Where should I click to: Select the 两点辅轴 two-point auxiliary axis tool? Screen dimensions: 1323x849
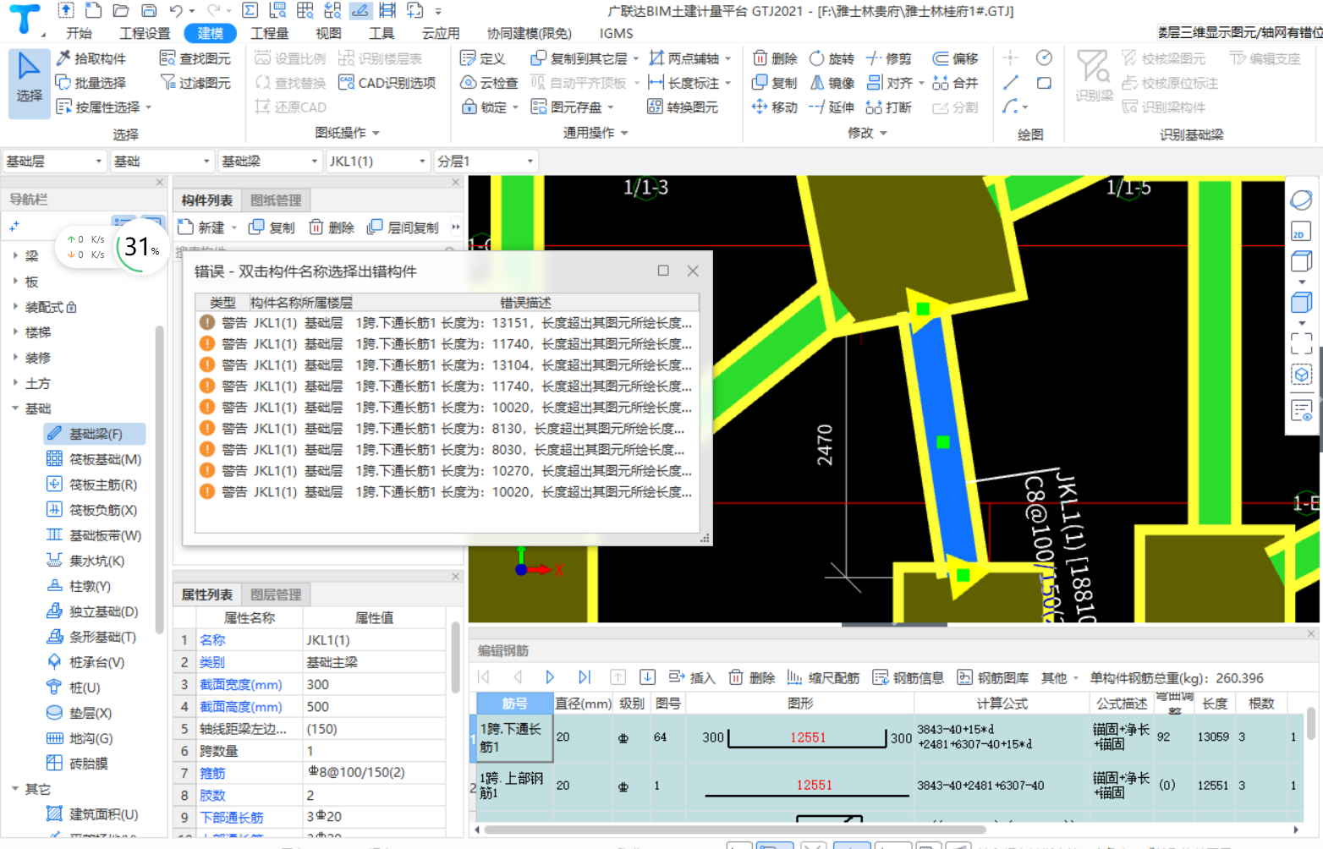[x=684, y=58]
